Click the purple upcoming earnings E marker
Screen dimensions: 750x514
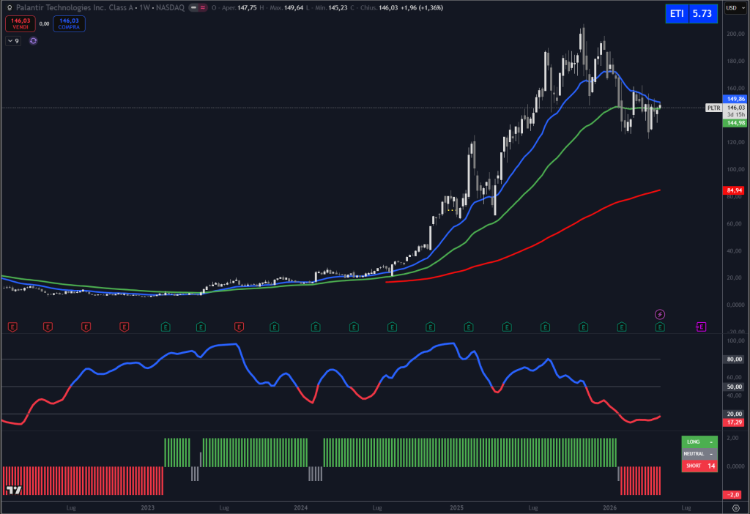pos(701,327)
